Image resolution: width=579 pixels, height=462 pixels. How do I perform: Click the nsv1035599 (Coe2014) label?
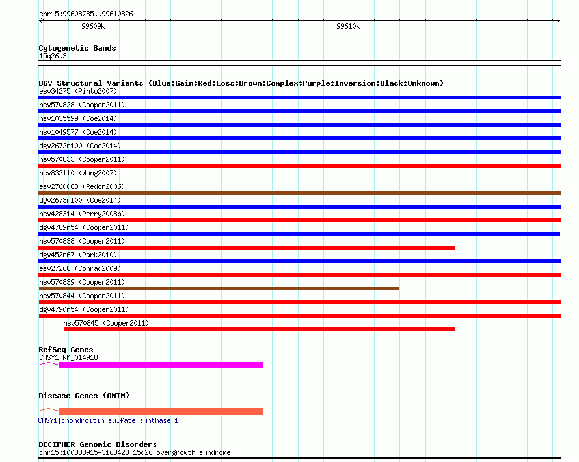[78, 118]
